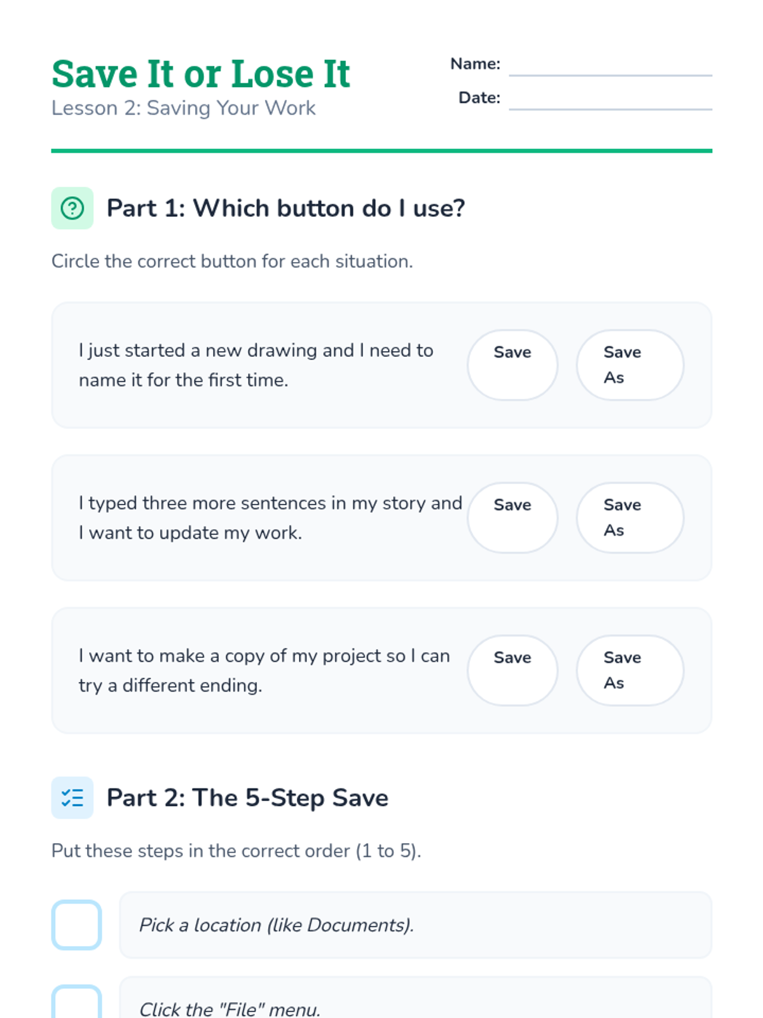The image size is (763, 1018).
Task: Click the number box beside Pick a location
Action: pos(77,925)
